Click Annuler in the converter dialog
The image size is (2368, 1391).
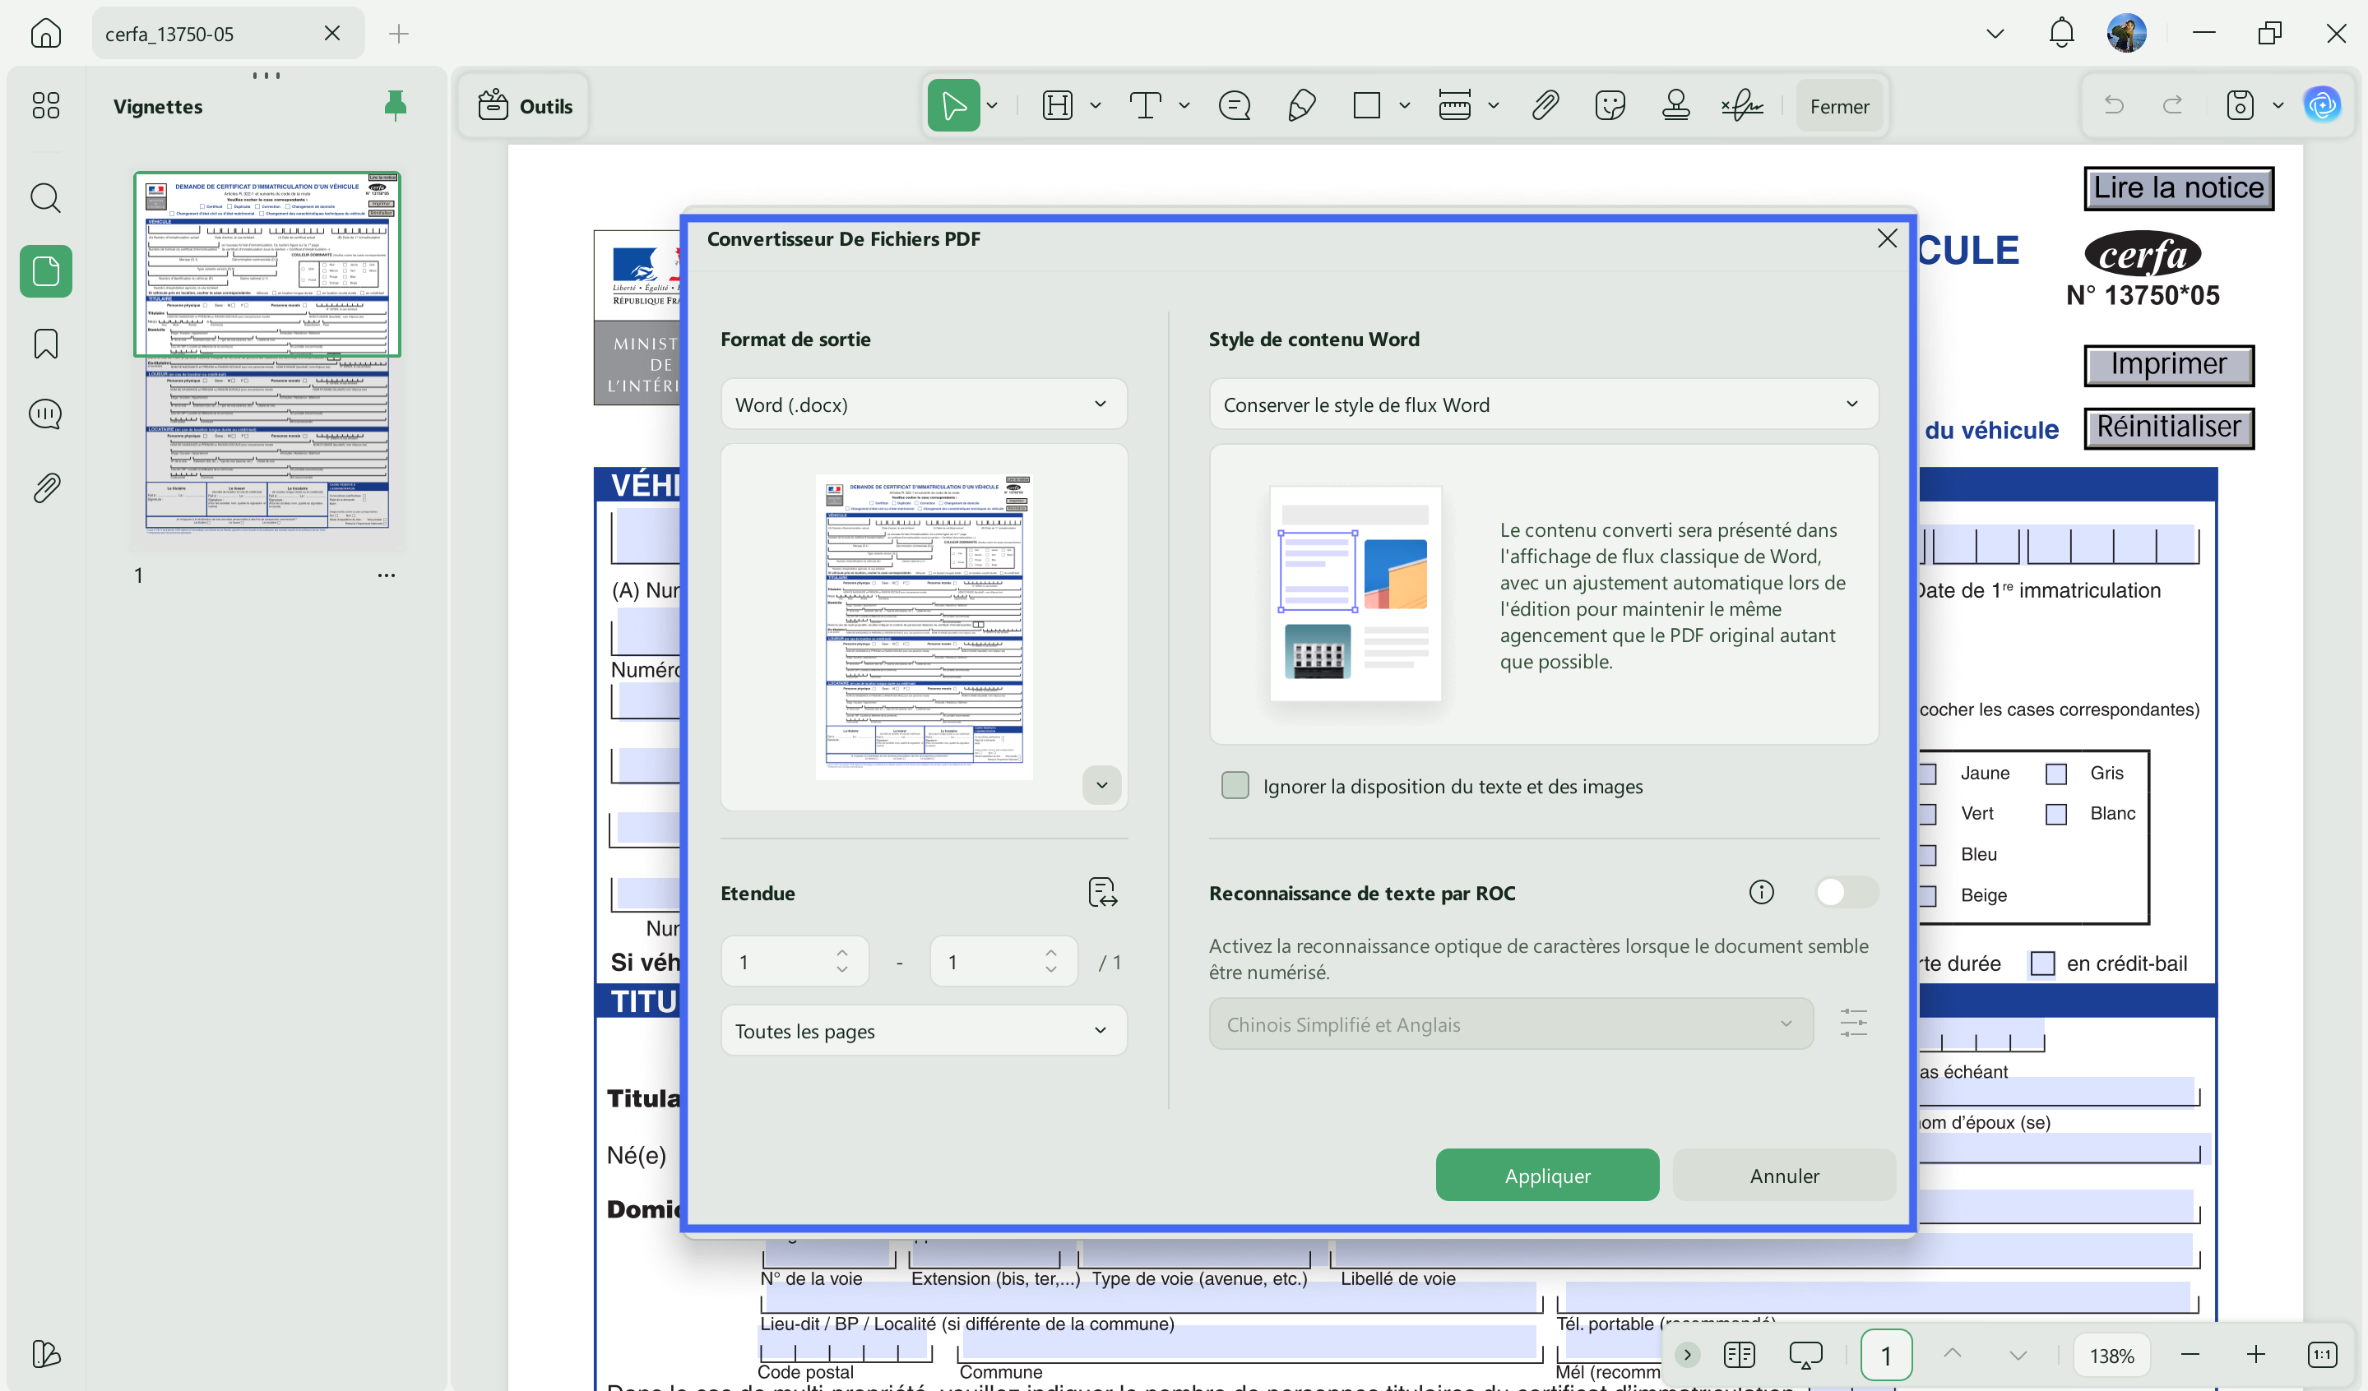pyautogui.click(x=1783, y=1175)
